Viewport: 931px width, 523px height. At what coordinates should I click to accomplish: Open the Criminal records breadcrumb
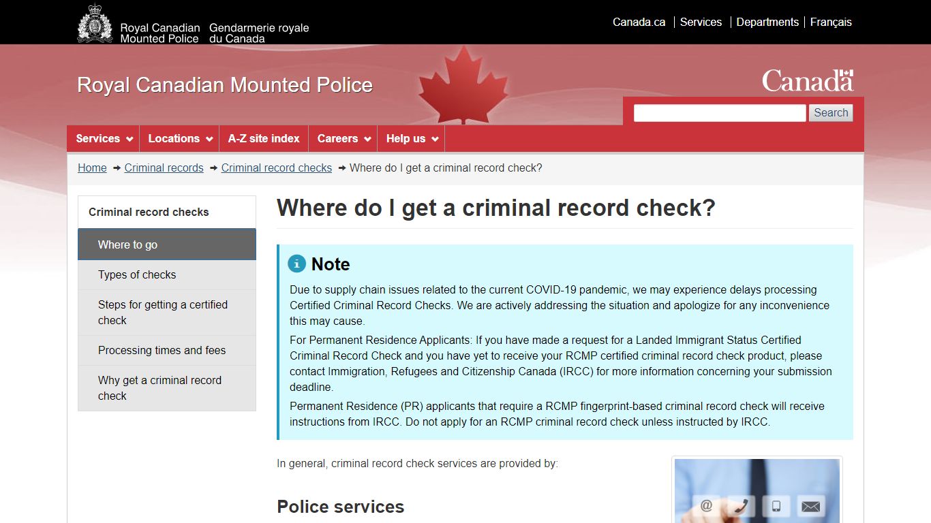tap(164, 168)
